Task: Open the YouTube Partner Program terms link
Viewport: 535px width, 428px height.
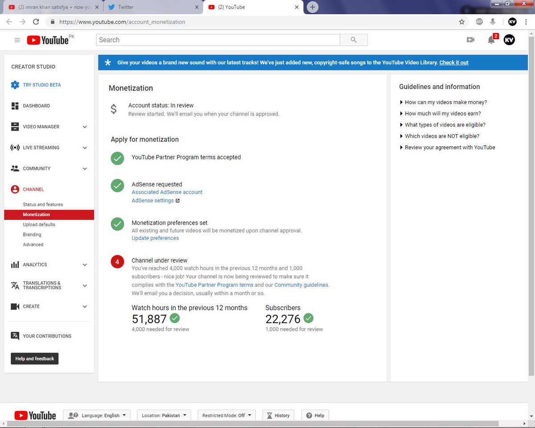Action: (214, 285)
